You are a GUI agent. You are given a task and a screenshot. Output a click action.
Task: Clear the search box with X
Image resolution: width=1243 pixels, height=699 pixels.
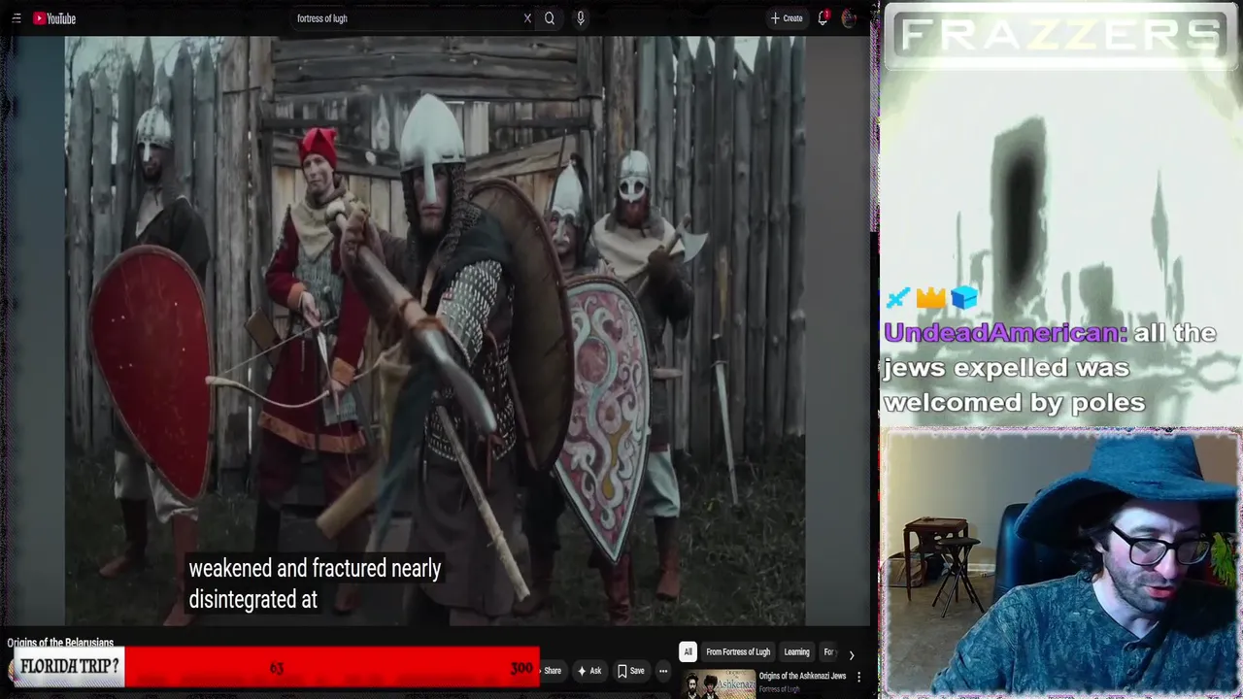[527, 18]
